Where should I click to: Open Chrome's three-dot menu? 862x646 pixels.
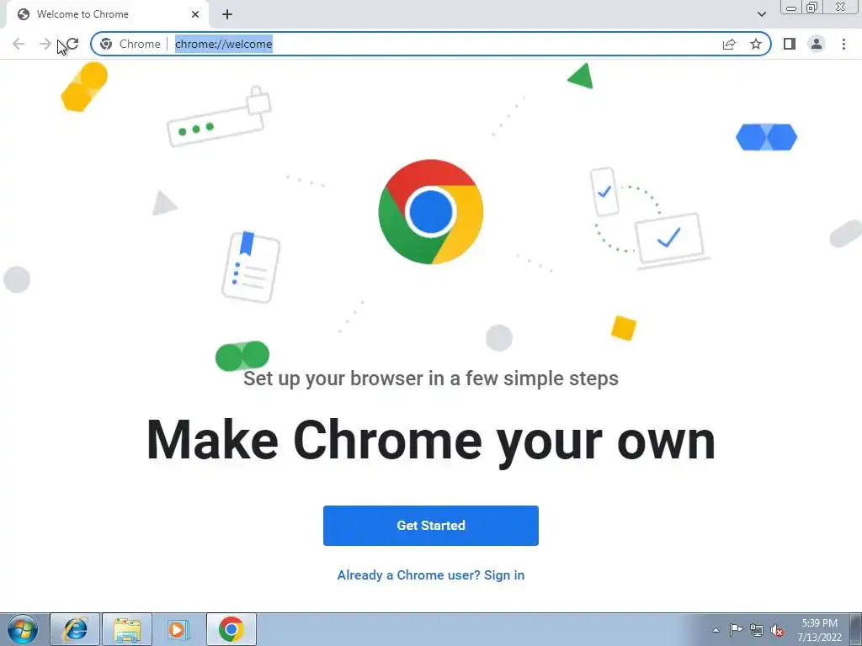[x=843, y=44]
